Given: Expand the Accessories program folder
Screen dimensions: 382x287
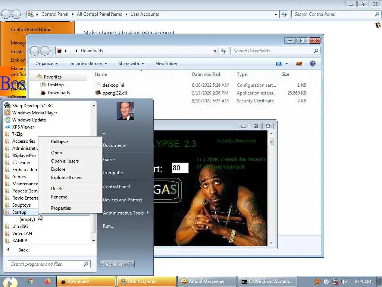Looking at the screenshot, I should coord(24,141).
